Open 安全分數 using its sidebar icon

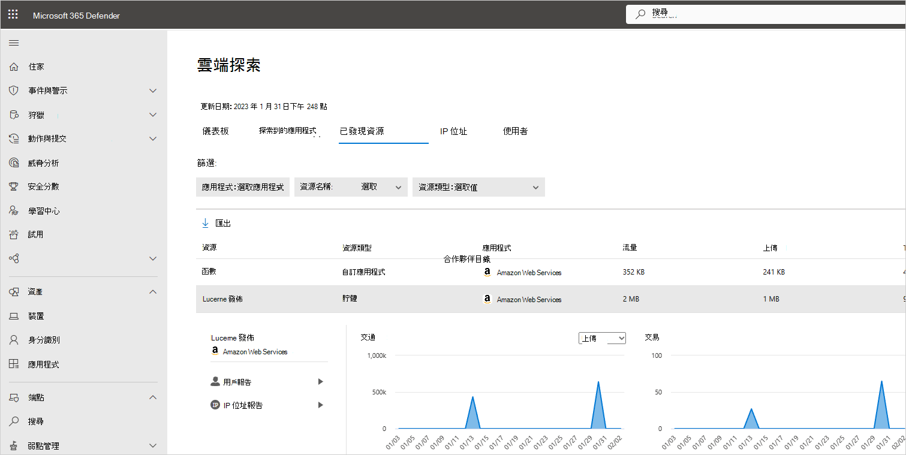pos(13,186)
